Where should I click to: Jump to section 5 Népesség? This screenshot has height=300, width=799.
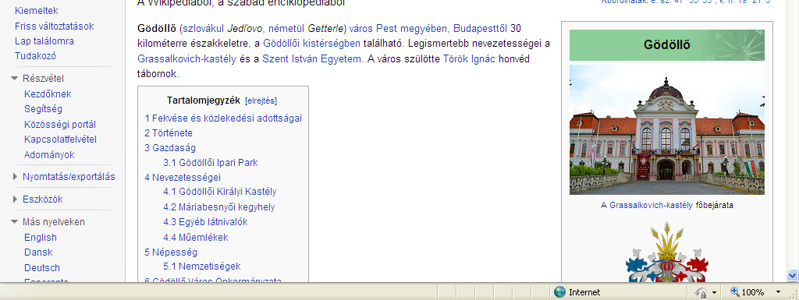point(171,252)
